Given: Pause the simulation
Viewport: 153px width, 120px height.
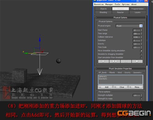Looking at the screenshot, I should coord(126,61).
